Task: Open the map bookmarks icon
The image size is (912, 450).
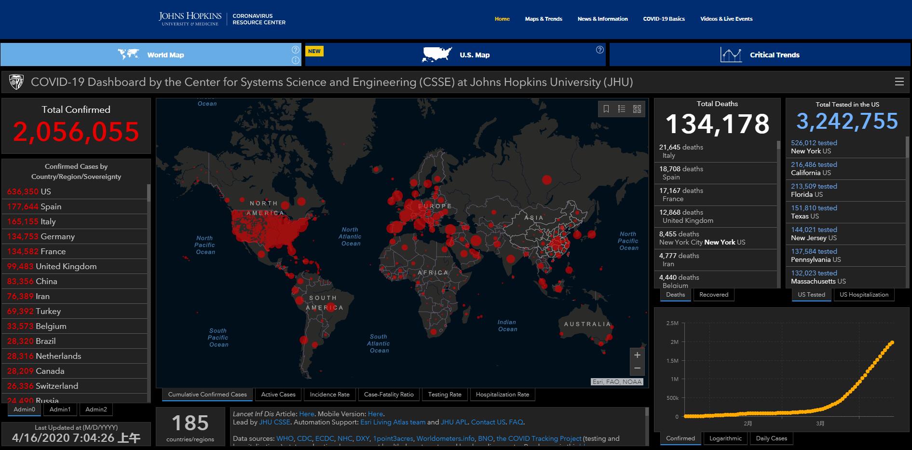Action: 606,109
